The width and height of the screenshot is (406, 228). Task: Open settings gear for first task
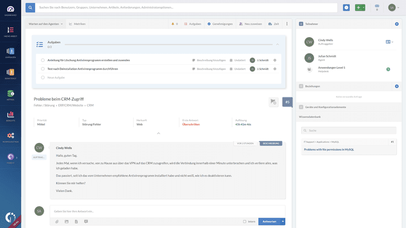click(275, 60)
